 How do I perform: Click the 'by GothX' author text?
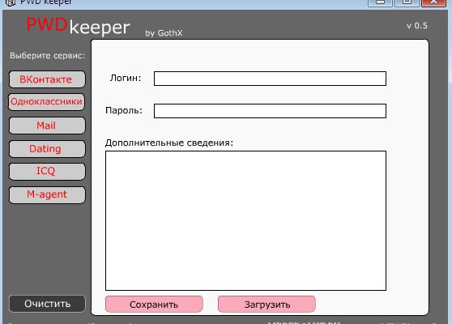164,33
